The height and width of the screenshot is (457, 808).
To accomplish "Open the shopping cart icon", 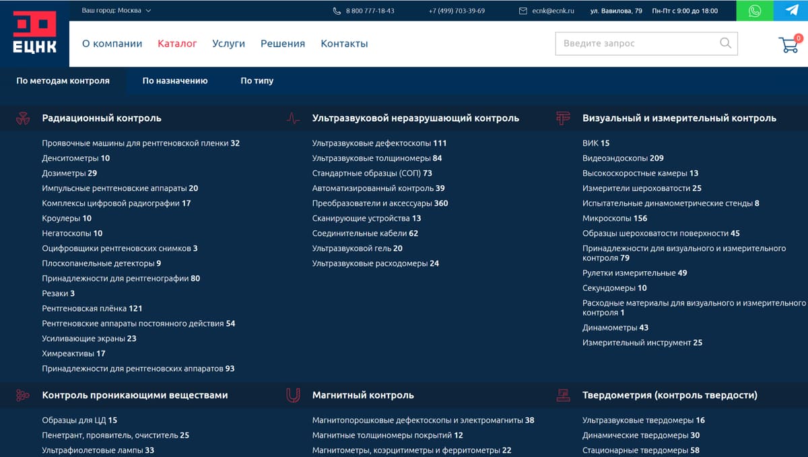I will 789,44.
